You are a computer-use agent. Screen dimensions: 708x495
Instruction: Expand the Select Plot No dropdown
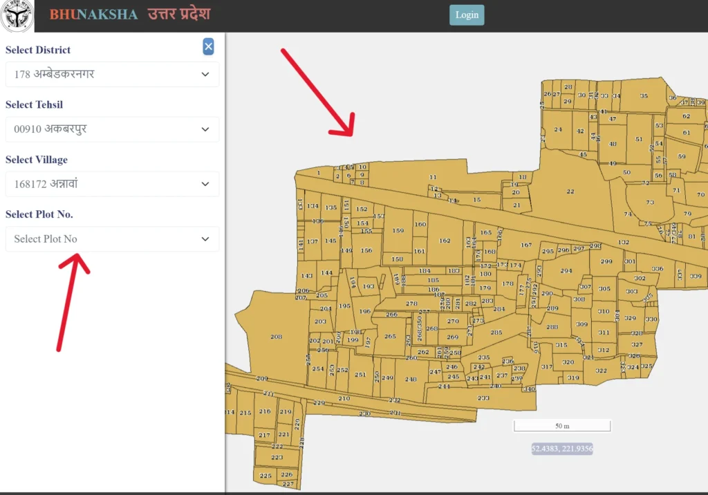click(112, 239)
